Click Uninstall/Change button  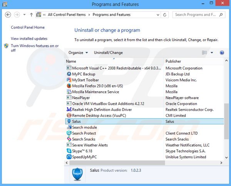point(108,53)
